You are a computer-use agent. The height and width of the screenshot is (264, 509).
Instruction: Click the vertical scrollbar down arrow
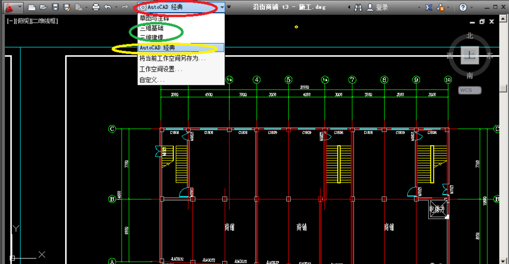tap(504, 261)
